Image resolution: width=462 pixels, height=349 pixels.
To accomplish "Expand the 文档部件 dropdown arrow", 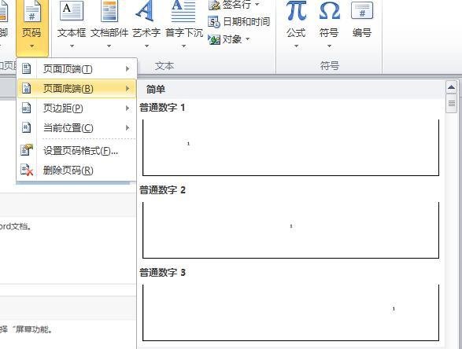I will coord(109,46).
